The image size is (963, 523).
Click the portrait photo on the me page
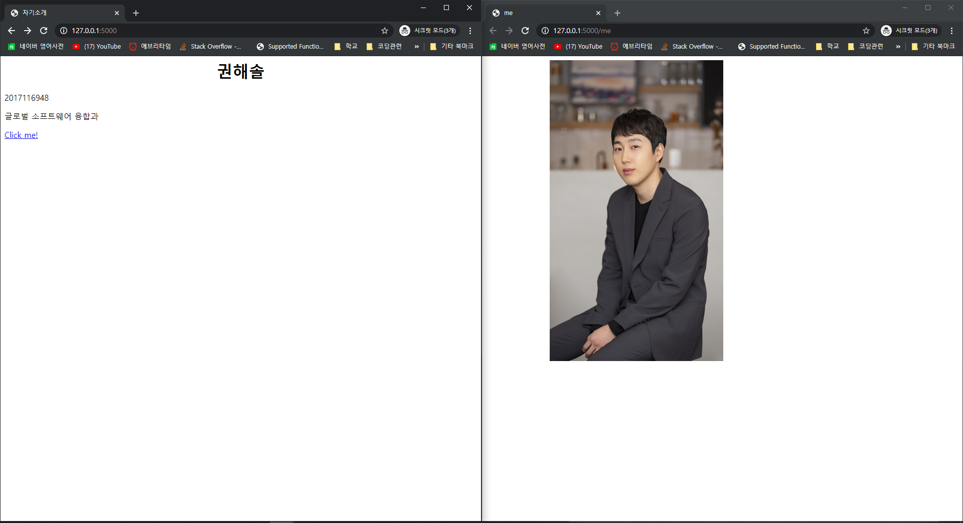click(x=636, y=210)
